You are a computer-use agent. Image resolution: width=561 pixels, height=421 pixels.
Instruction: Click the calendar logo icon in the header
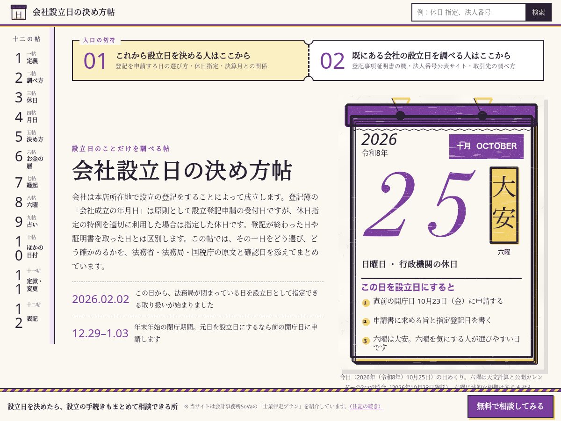pos(19,13)
